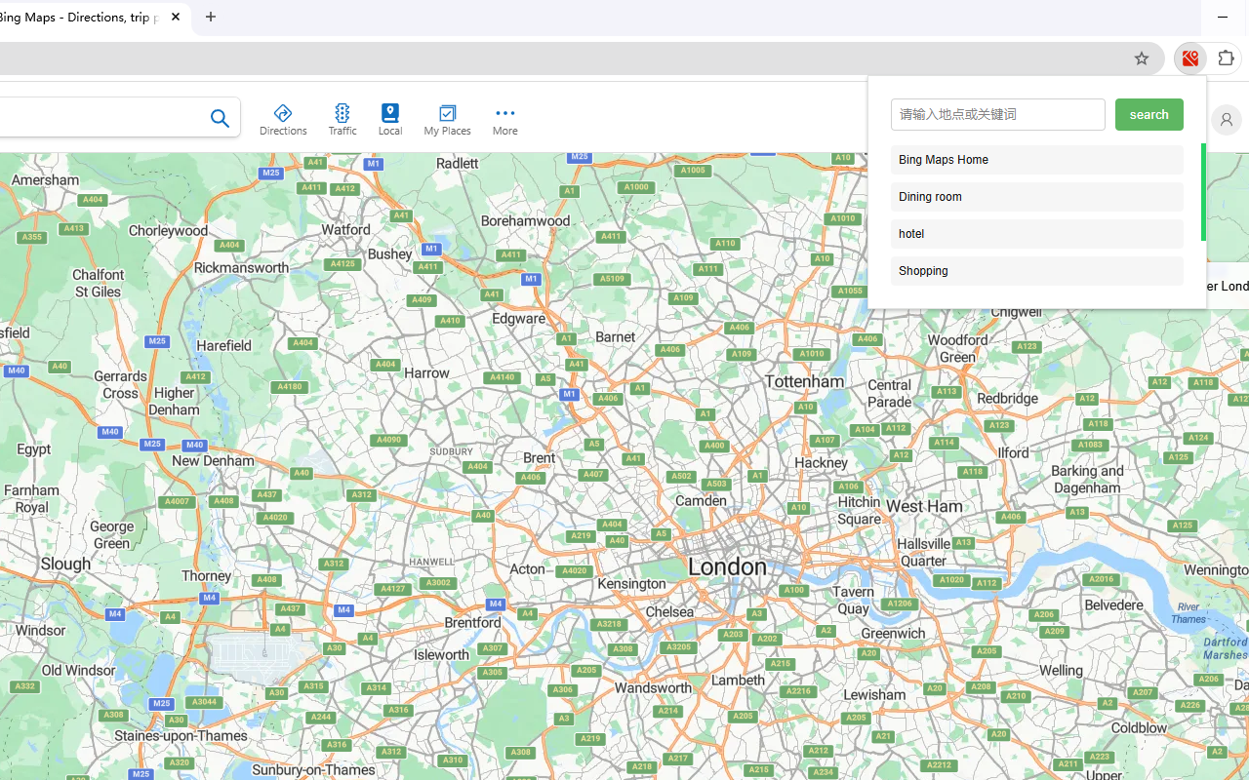This screenshot has height=780, width=1249.
Task: Click the Belvedere label on the map
Action: (1113, 604)
